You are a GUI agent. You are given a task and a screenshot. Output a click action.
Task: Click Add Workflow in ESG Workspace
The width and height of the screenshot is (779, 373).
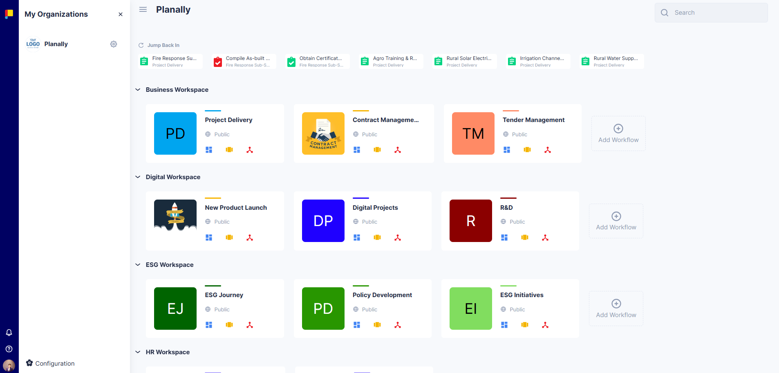point(616,309)
